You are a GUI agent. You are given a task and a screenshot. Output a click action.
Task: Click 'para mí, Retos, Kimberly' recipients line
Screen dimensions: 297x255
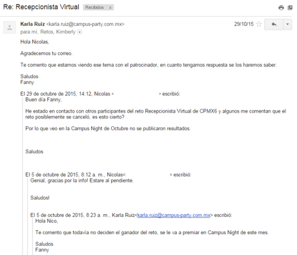pos(48,32)
